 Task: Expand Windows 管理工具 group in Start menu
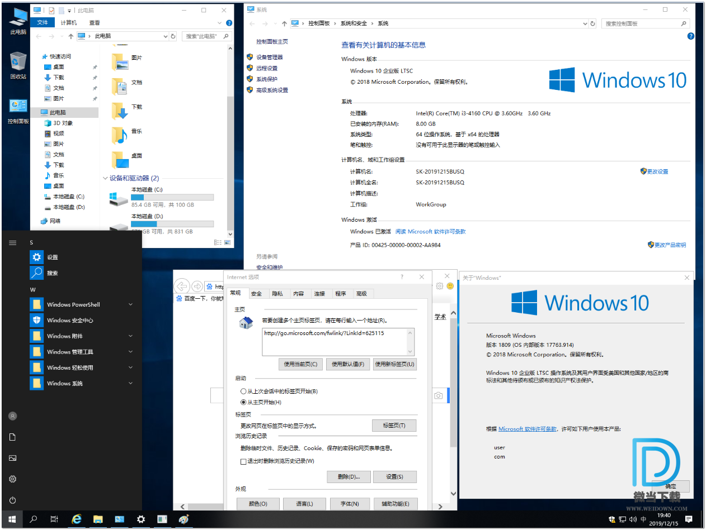(x=130, y=352)
